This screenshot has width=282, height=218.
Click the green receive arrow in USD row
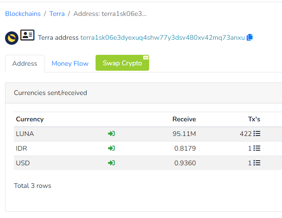coord(111,163)
